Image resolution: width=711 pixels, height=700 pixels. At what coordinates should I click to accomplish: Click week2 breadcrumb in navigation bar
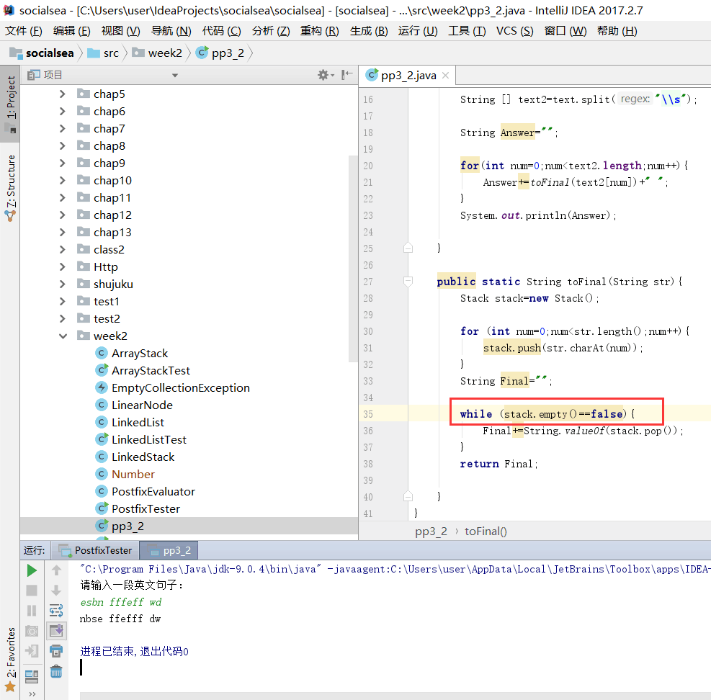157,53
